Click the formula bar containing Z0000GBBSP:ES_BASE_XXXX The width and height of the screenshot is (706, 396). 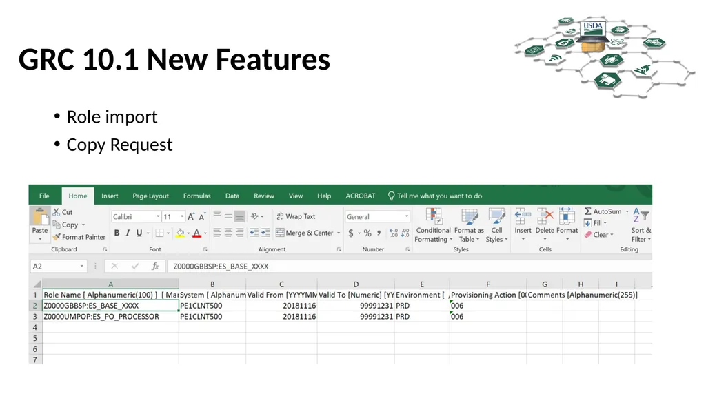409,267
